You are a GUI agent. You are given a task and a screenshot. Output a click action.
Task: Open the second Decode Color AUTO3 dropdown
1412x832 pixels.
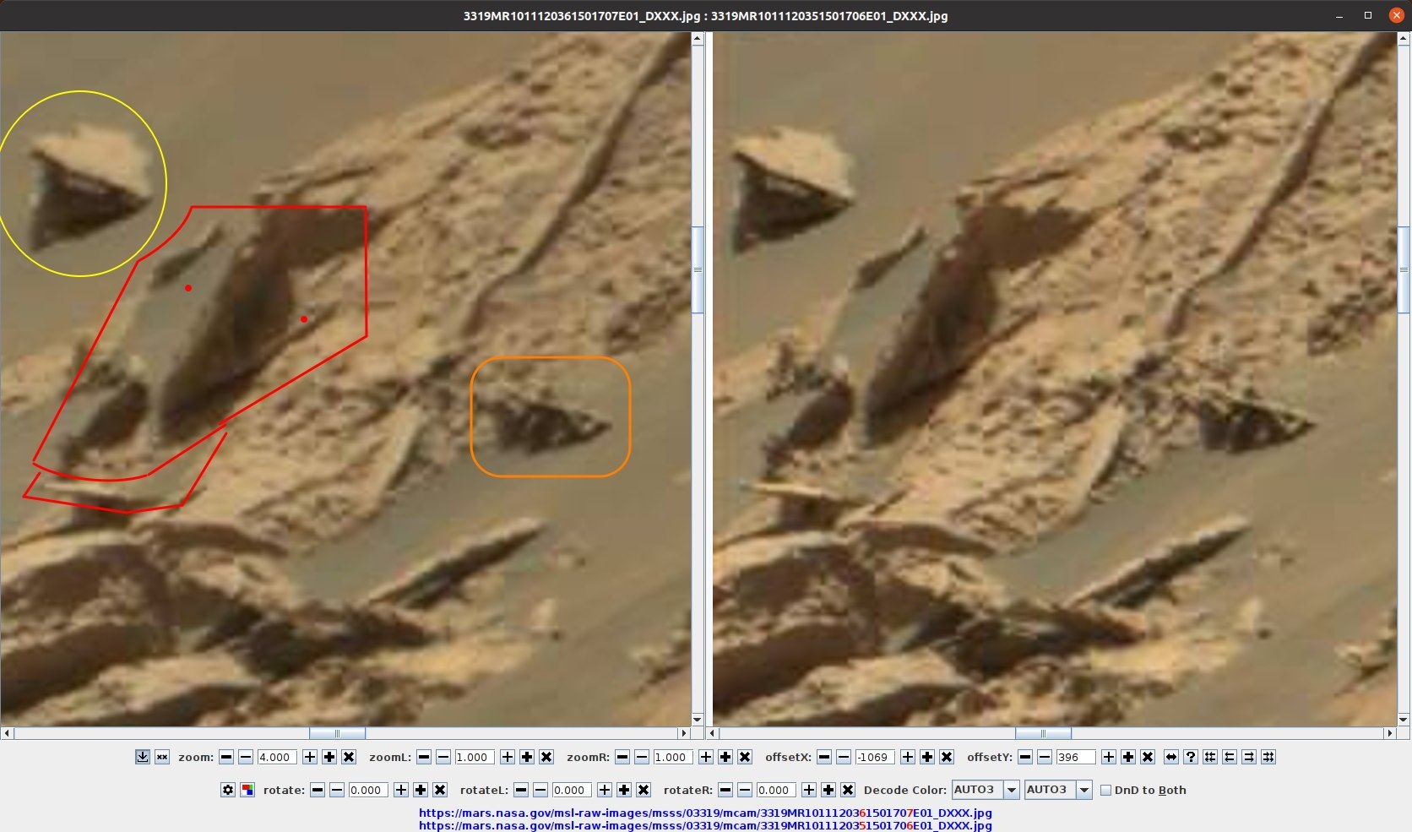[1058, 790]
